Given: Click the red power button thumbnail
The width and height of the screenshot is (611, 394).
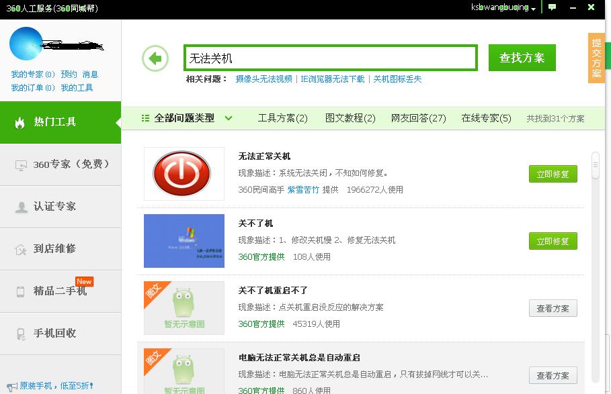Looking at the screenshot, I should [184, 173].
